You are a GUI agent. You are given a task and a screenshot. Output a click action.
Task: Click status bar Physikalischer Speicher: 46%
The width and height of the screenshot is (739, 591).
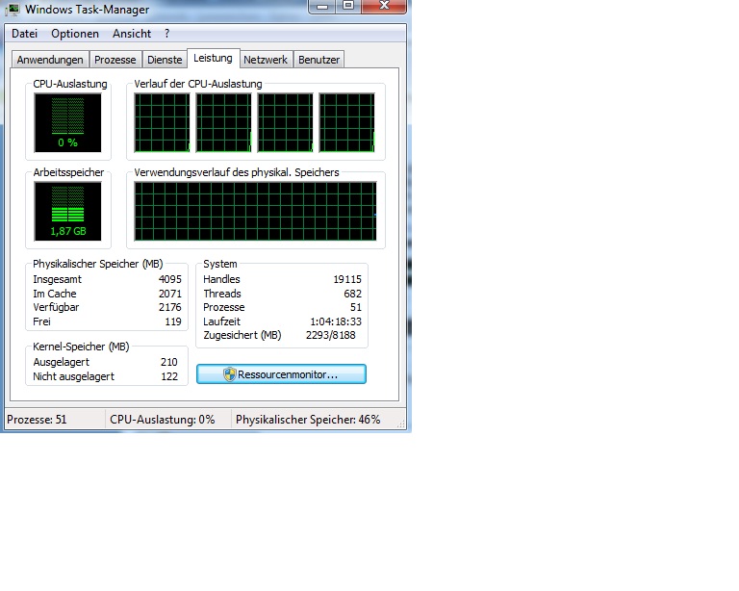click(x=308, y=420)
